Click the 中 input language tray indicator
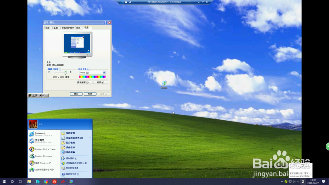329x185 pixels. click(298, 182)
